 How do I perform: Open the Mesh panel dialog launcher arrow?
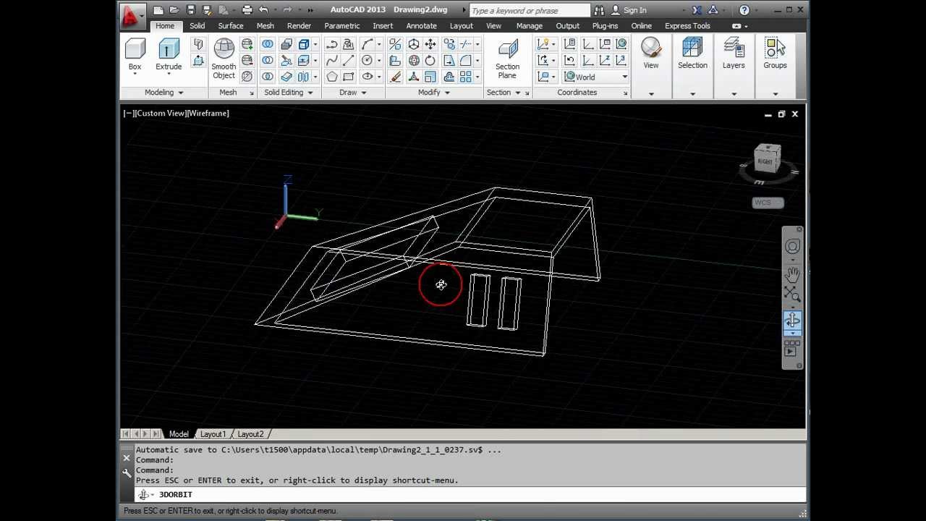[252, 93]
